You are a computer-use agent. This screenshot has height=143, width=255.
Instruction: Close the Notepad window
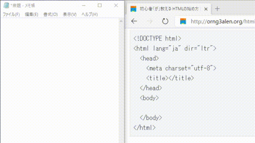coord(116,6)
